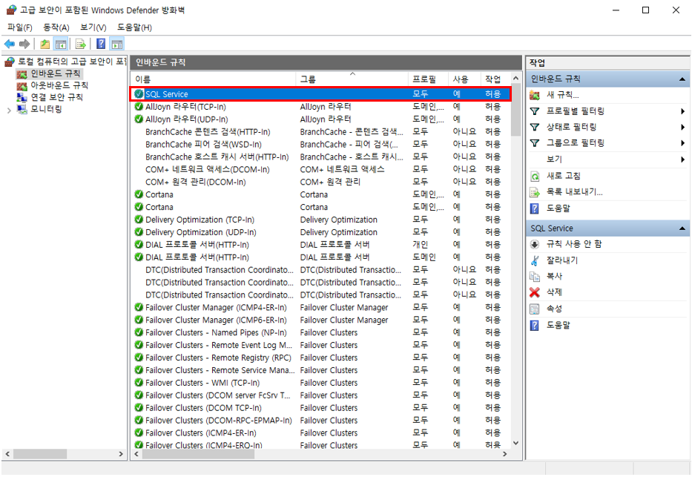This screenshot has width=692, height=477.
Task: Collapse the SQL Service actions section
Action: point(682,228)
